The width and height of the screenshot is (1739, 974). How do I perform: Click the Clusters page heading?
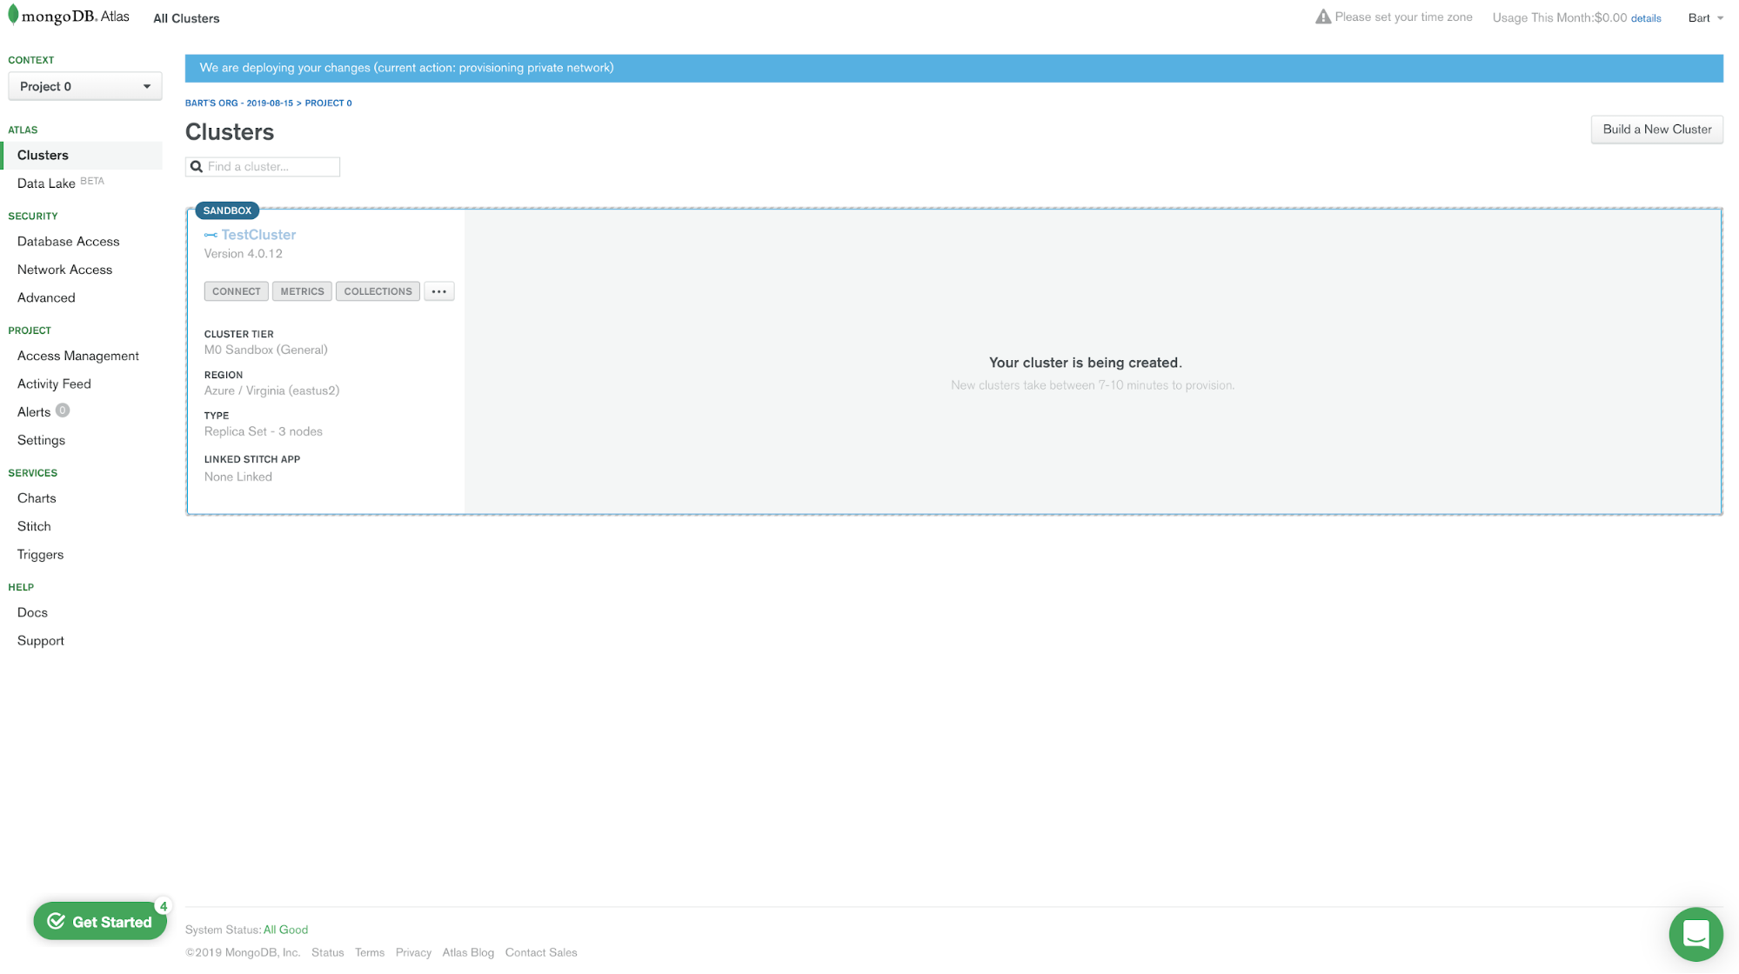230,132
